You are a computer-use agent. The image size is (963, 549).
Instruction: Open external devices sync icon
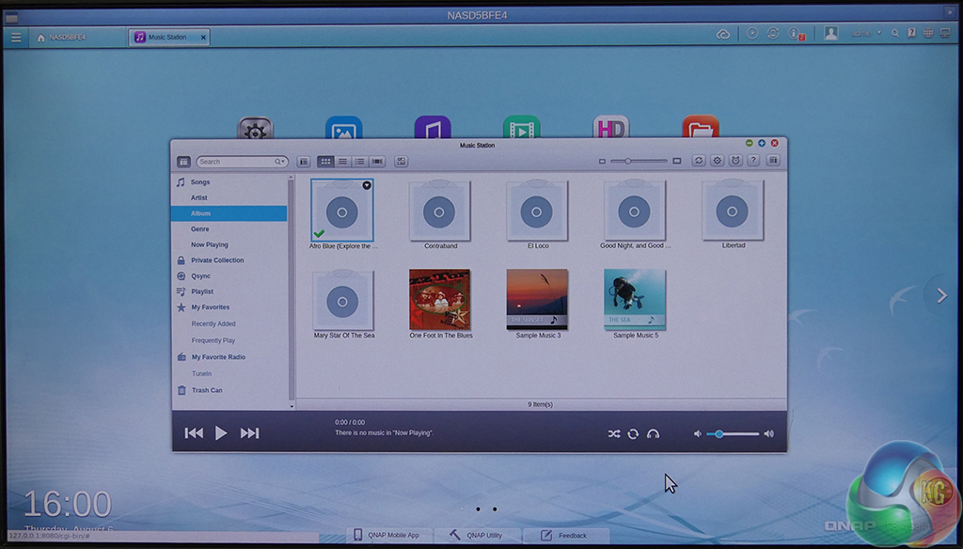[773, 34]
